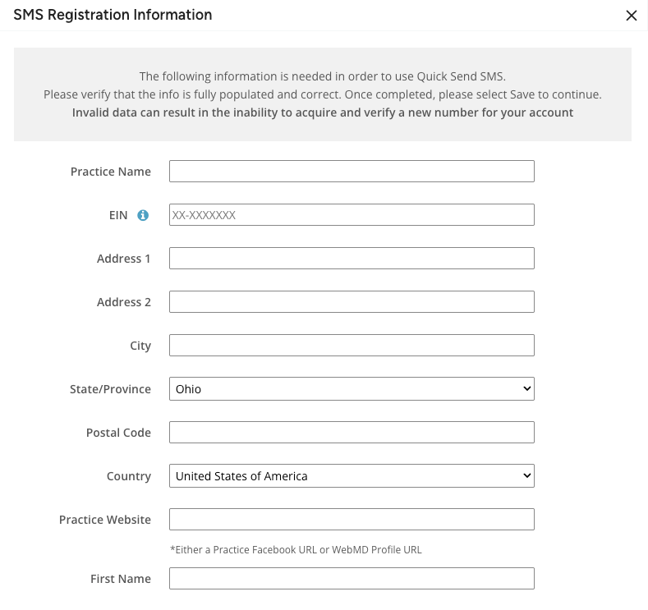Click into the Address 1 field
This screenshot has width=648, height=610.
click(x=352, y=259)
